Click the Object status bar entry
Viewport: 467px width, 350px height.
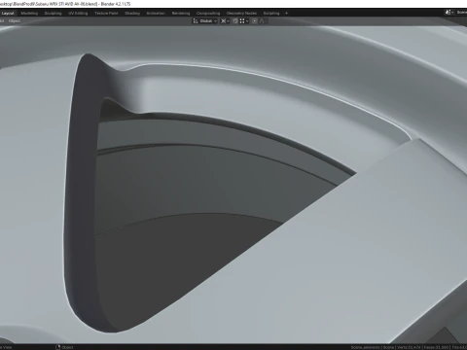pyautogui.click(x=64, y=347)
